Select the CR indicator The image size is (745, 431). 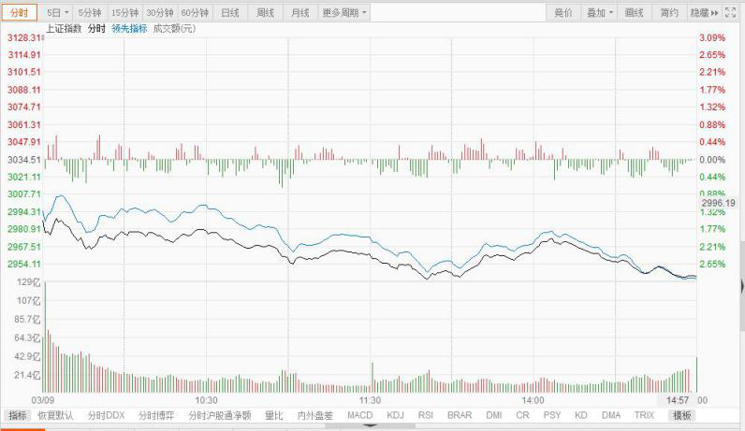[x=522, y=415]
